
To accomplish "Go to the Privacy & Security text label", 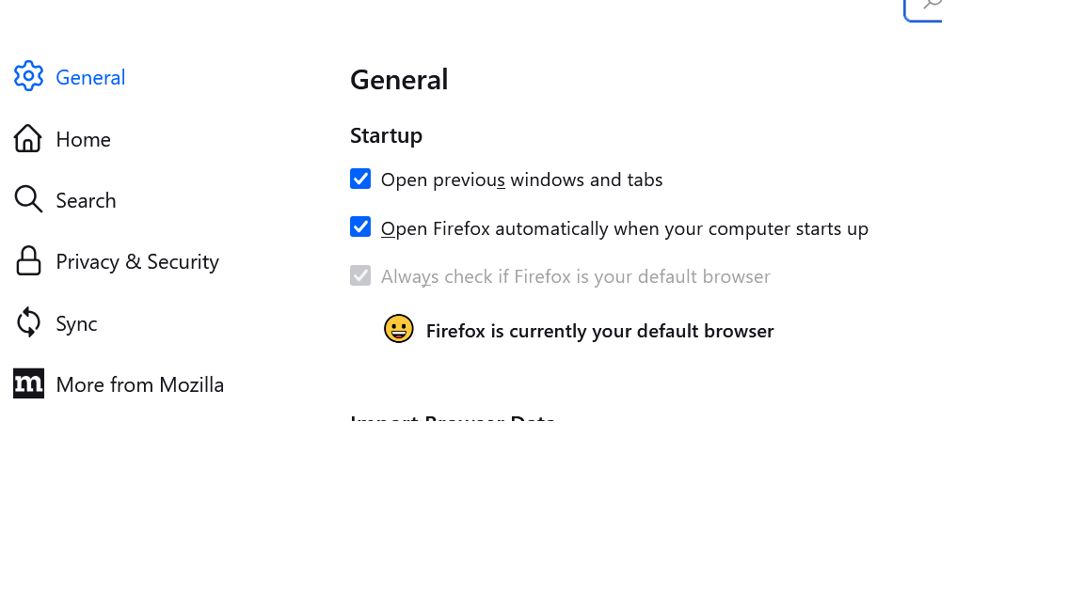I will 137,261.
